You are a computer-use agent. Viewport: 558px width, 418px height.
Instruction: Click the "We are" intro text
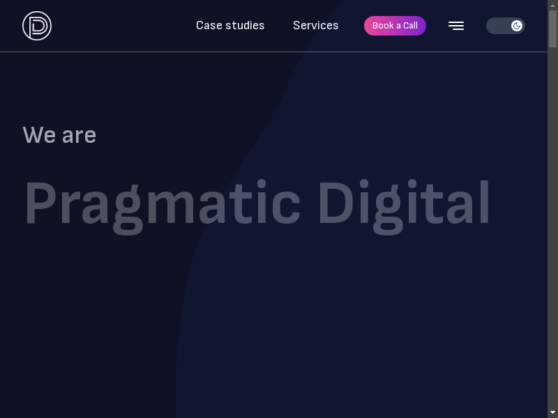[x=59, y=135]
